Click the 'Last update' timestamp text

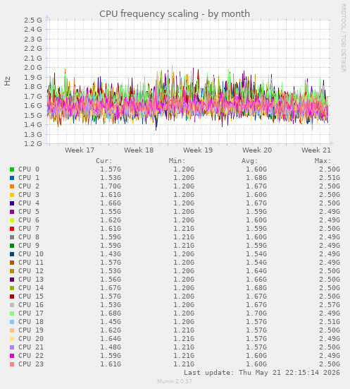[x=262, y=372]
